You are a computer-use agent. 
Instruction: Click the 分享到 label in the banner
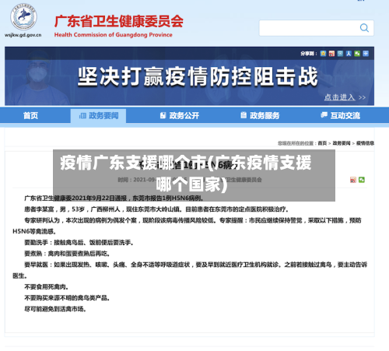[309, 54]
